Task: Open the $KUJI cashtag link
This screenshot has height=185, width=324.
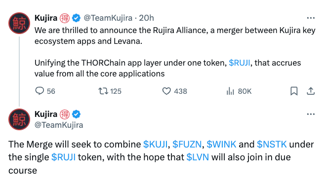Action: [155, 145]
